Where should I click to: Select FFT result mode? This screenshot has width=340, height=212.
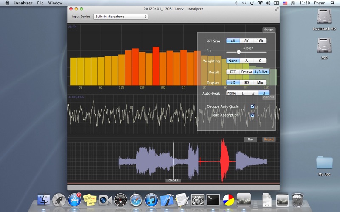pos(232,72)
